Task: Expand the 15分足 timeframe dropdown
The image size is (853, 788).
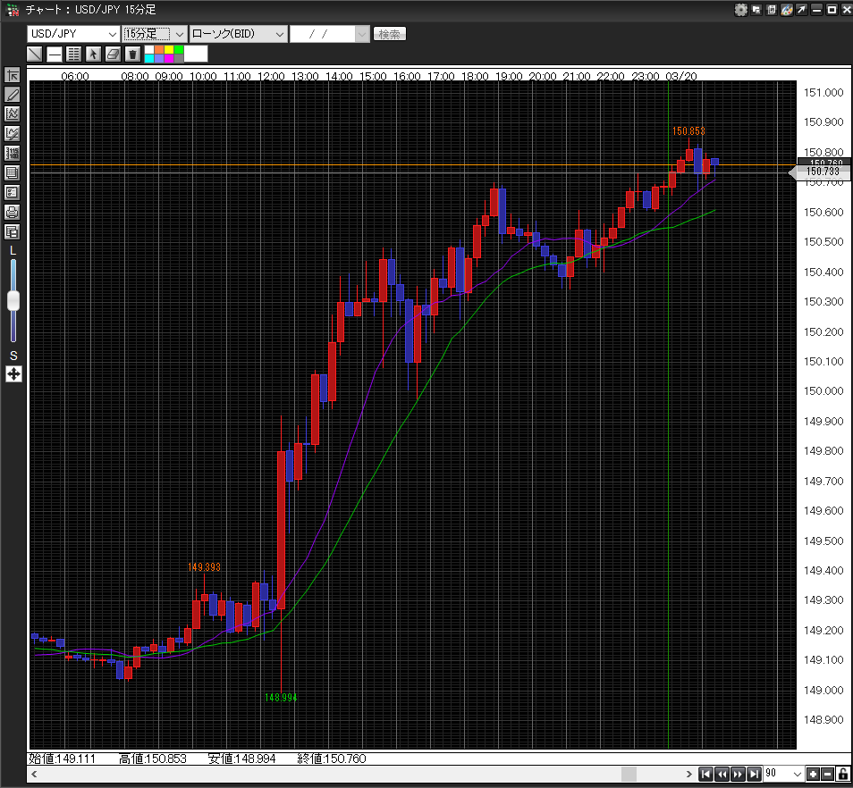Action: 154,34
